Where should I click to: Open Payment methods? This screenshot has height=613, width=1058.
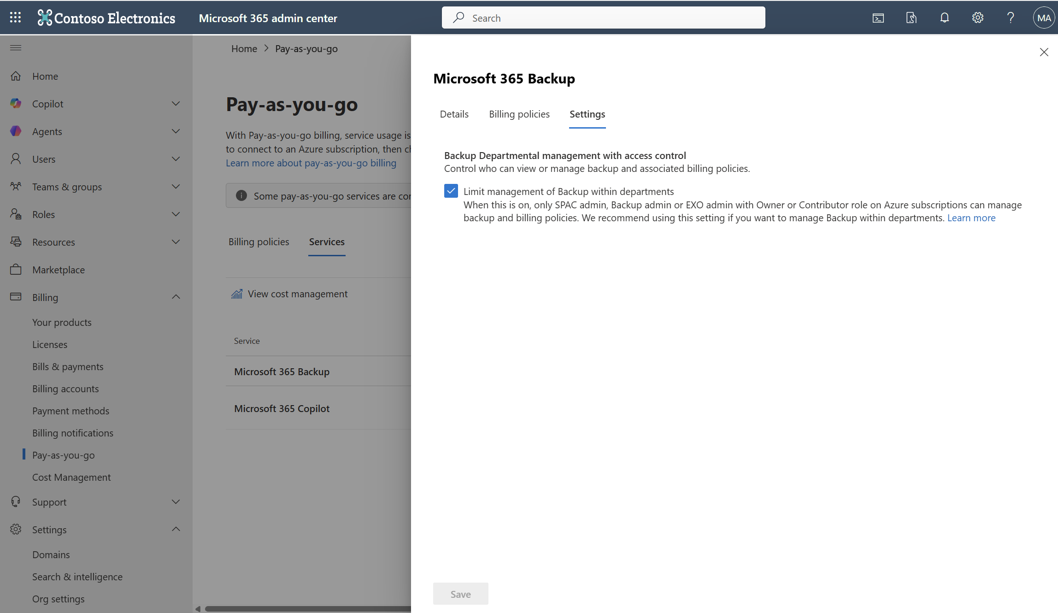[x=71, y=411]
